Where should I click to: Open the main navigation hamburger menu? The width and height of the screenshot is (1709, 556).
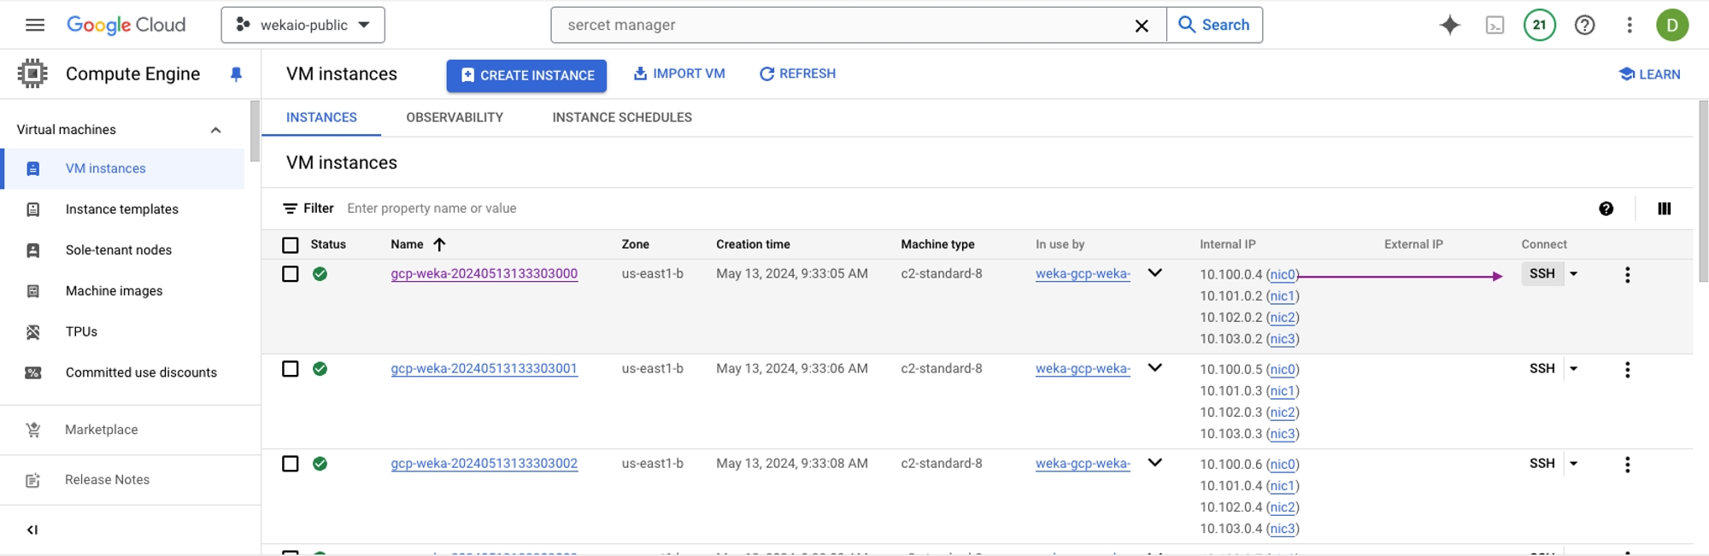[x=35, y=25]
